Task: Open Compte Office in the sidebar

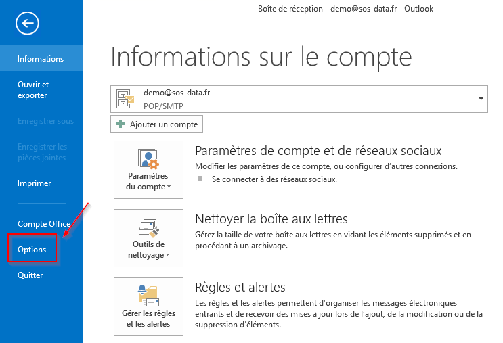Action: coord(44,224)
